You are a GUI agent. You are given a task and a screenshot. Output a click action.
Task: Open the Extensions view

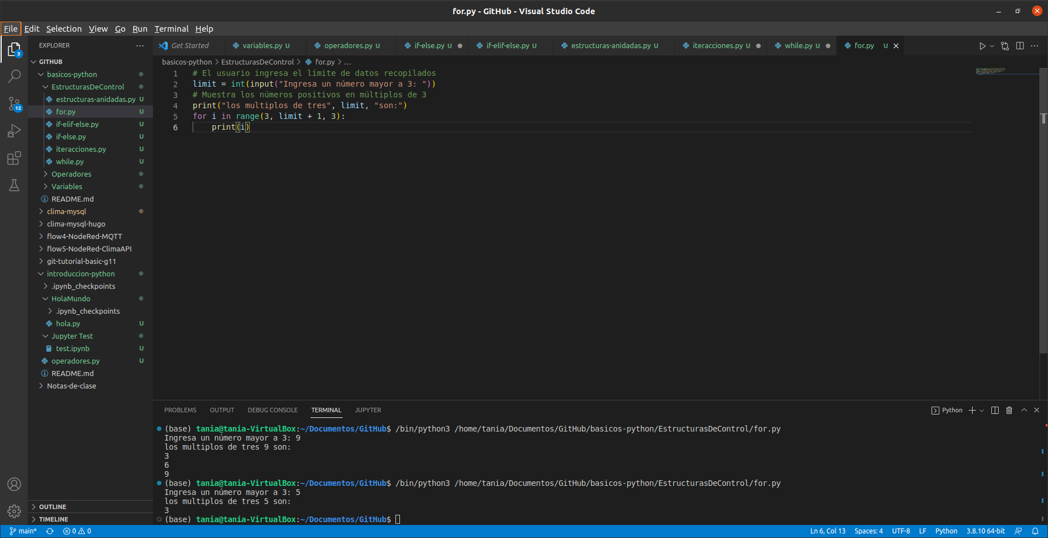[14, 158]
